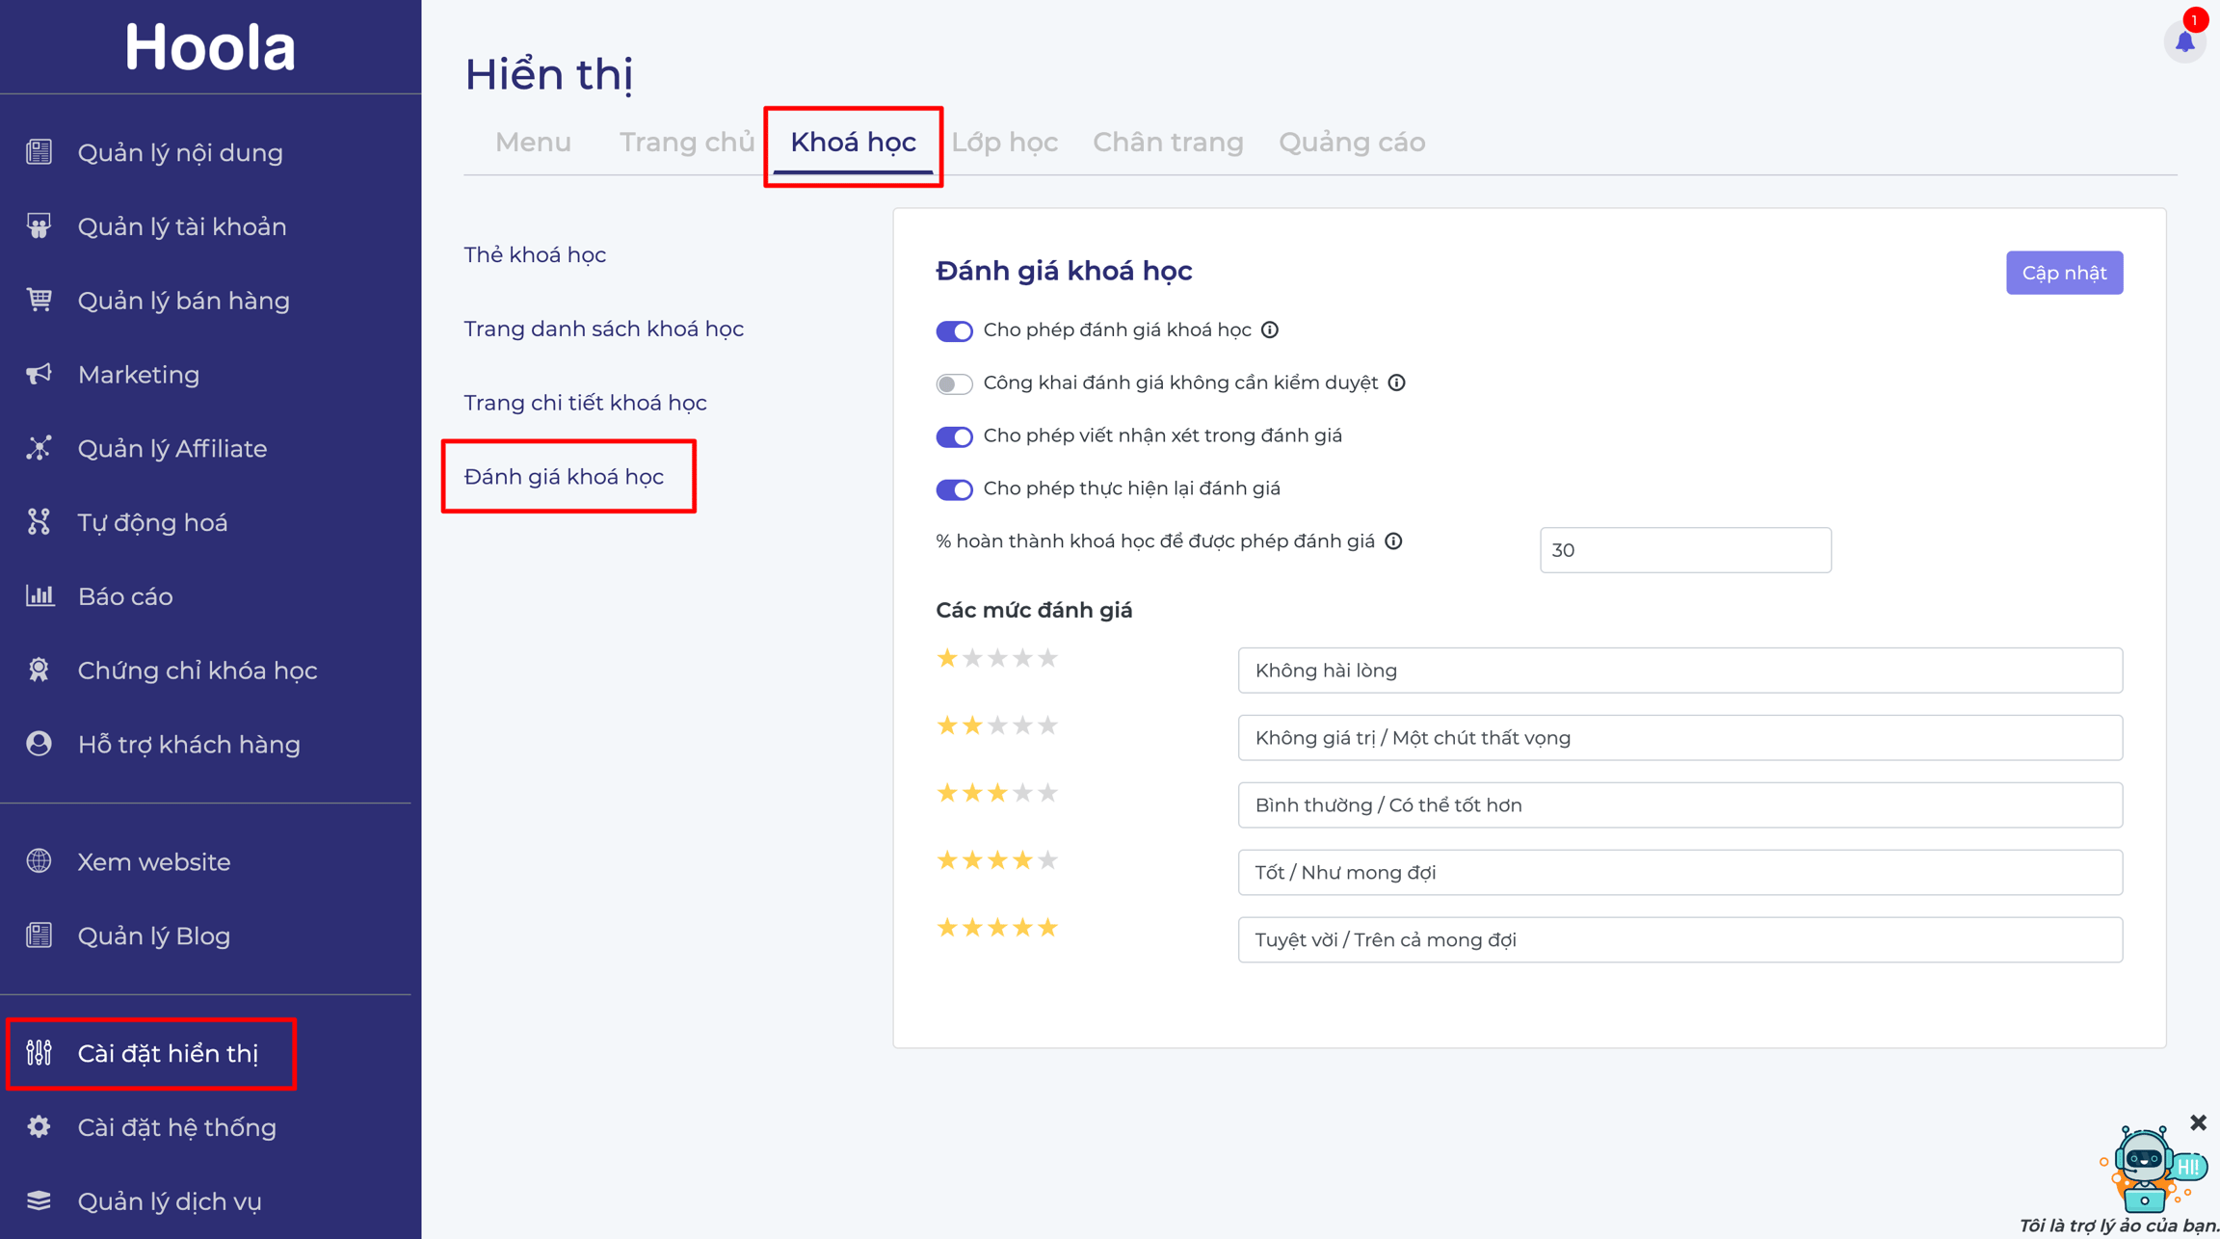Click the Quản lý bán hàng cart icon
The height and width of the screenshot is (1239, 2220).
(39, 300)
